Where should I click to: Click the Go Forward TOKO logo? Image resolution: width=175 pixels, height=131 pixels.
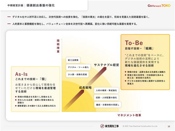159,6
